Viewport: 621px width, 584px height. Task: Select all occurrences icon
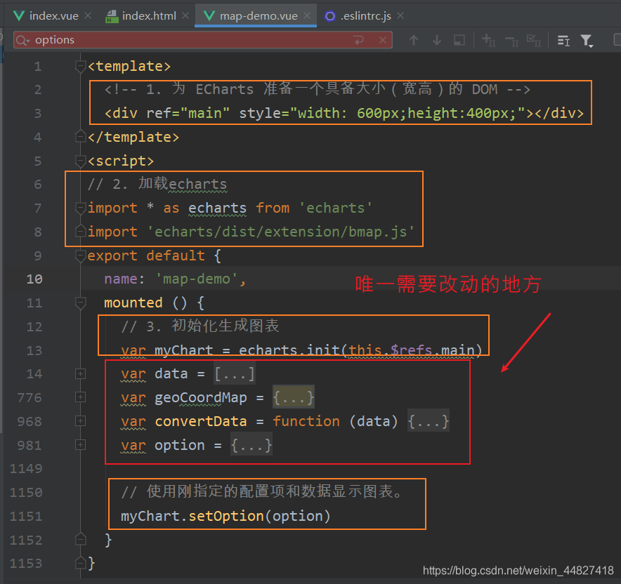(x=534, y=40)
